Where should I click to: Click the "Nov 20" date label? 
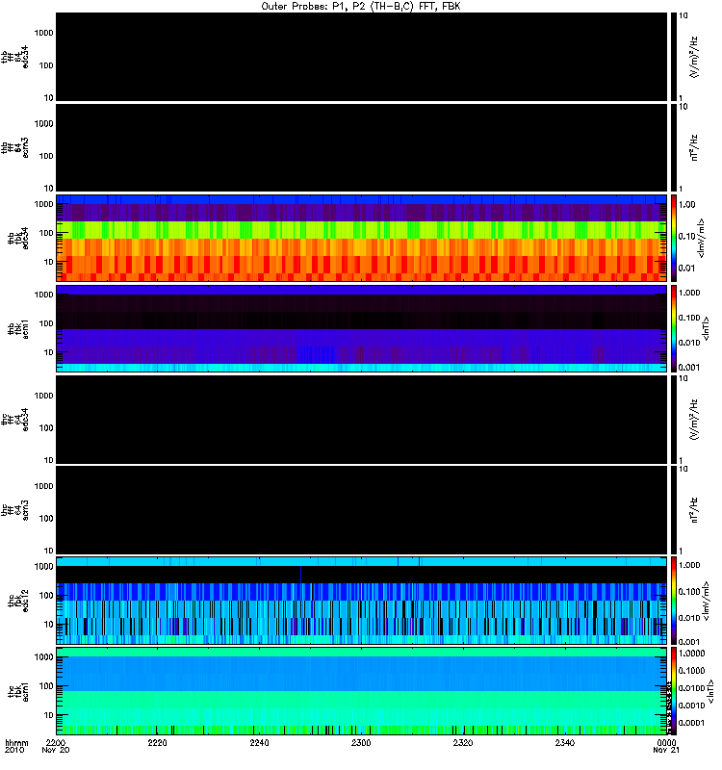(56, 750)
